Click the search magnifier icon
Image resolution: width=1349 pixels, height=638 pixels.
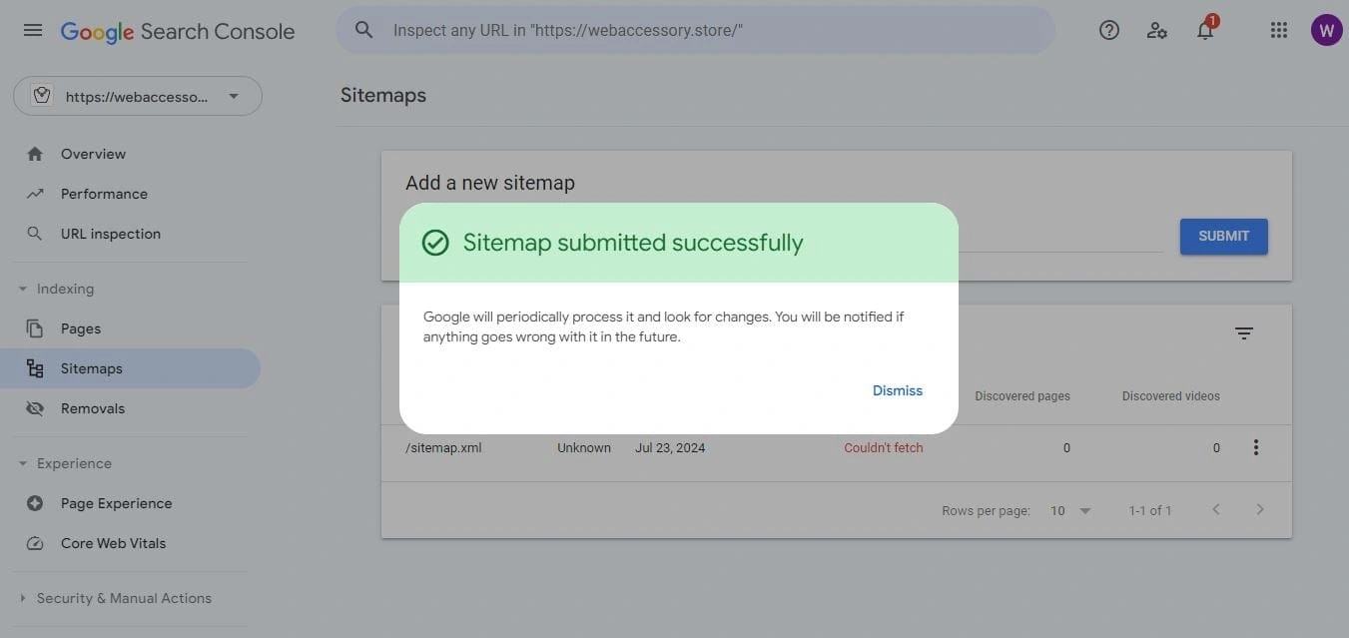click(x=364, y=30)
